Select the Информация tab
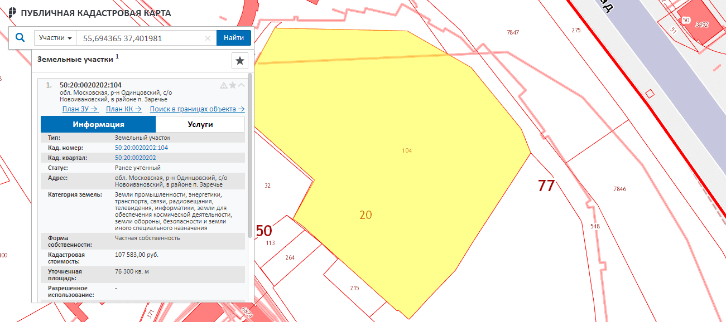Image resolution: width=726 pixels, height=322 pixels. (98, 124)
